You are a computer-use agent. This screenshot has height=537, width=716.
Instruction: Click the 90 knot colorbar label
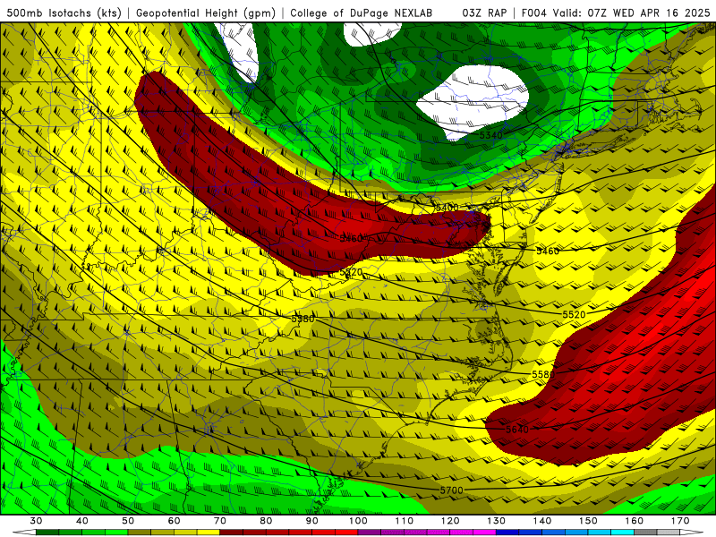point(311,521)
